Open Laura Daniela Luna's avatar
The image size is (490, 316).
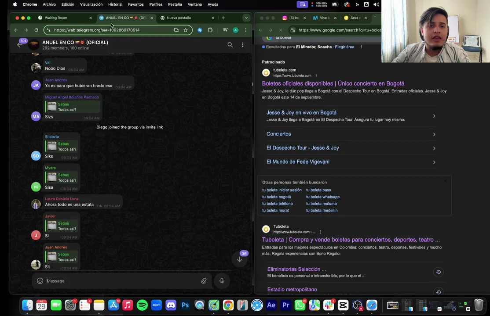(36, 204)
